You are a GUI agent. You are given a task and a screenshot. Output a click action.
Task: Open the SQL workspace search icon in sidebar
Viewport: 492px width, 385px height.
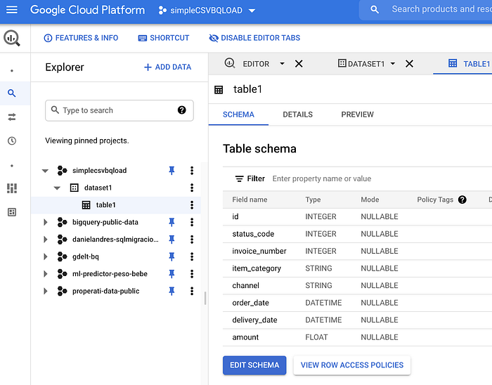[x=12, y=93]
